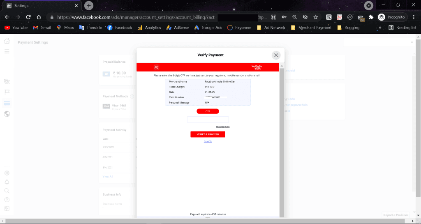The image size is (421, 224).
Task: Open the sidebar hamburger menu
Action: (x=7, y=51)
